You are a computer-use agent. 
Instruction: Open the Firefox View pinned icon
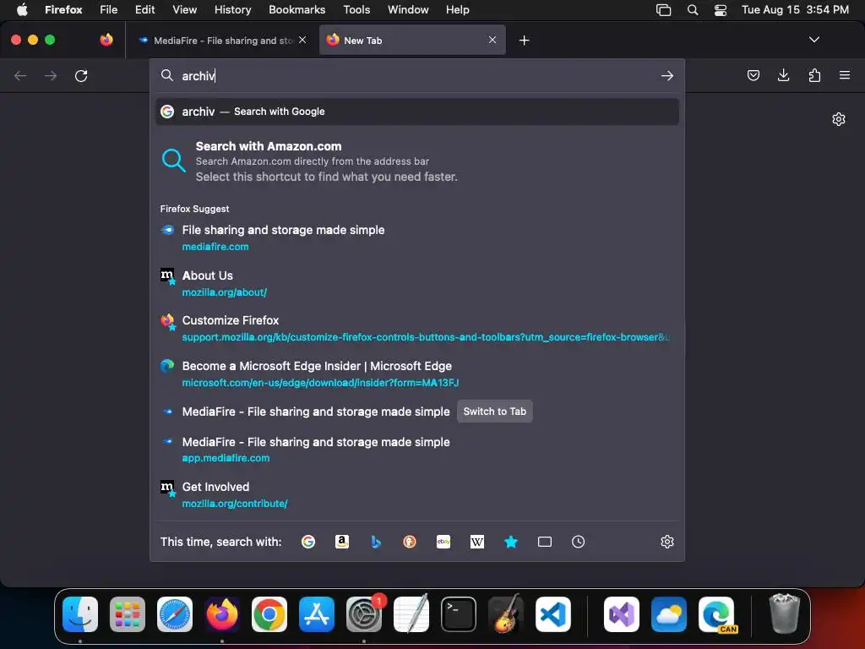tap(106, 40)
